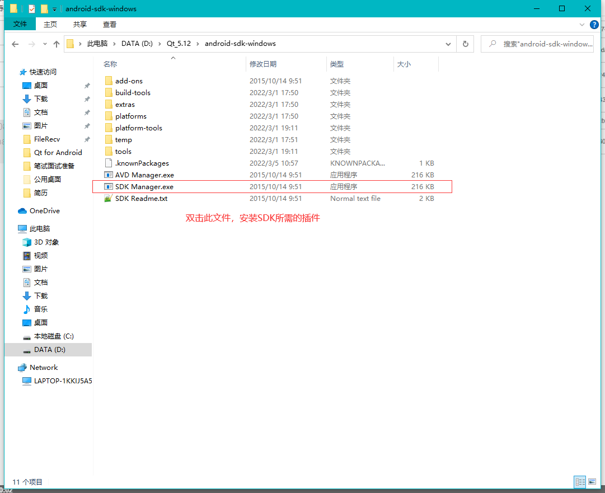Select the temp folder icon
The width and height of the screenshot is (605, 493).
point(109,140)
